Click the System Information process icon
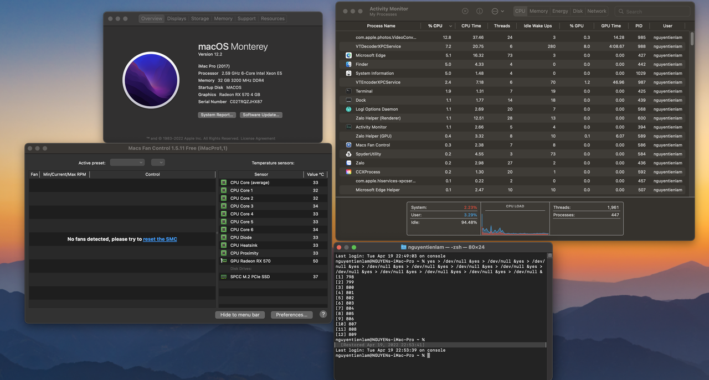 (348, 73)
